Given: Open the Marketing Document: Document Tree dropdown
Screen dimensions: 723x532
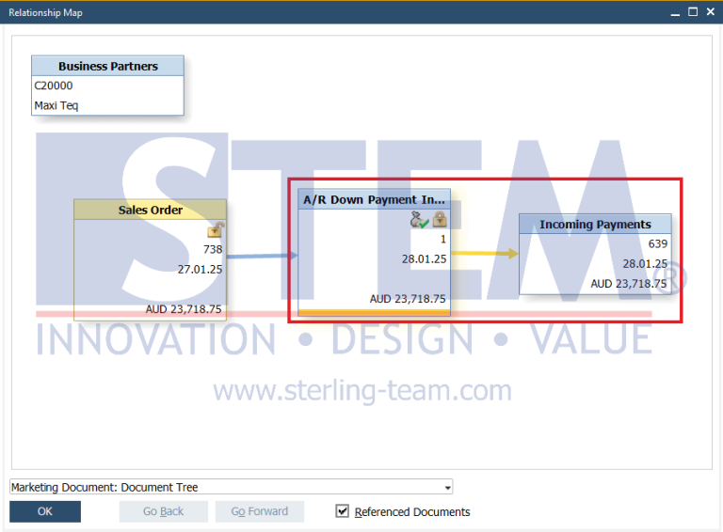Looking at the screenshot, I should pos(448,487).
